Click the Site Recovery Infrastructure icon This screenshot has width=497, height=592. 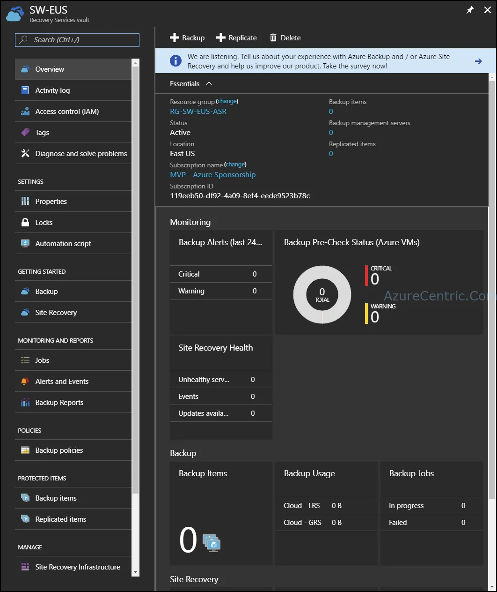click(25, 567)
